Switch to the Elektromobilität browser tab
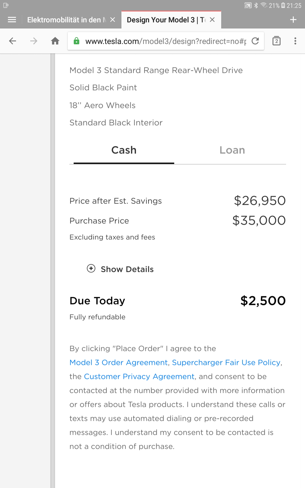This screenshot has width=305, height=488. click(x=65, y=20)
